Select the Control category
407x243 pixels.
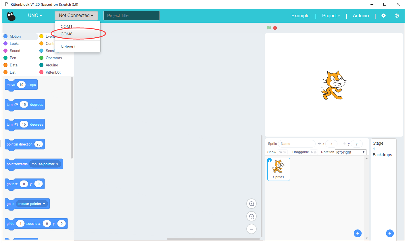(x=47, y=44)
